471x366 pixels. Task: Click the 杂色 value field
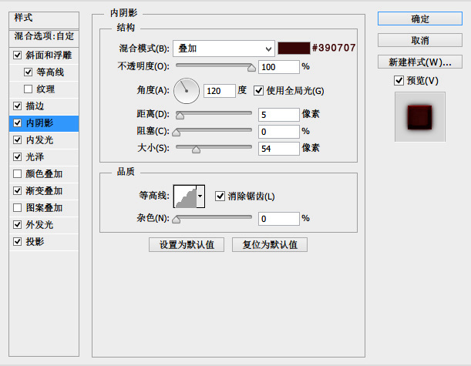[x=279, y=219]
